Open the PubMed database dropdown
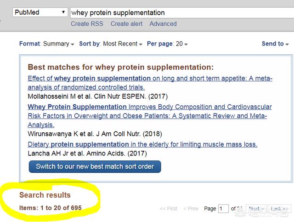Viewport: 294px width, 222px height. point(40,12)
